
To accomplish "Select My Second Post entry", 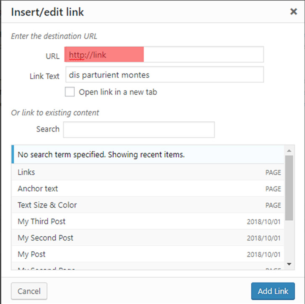I will [x=148, y=238].
